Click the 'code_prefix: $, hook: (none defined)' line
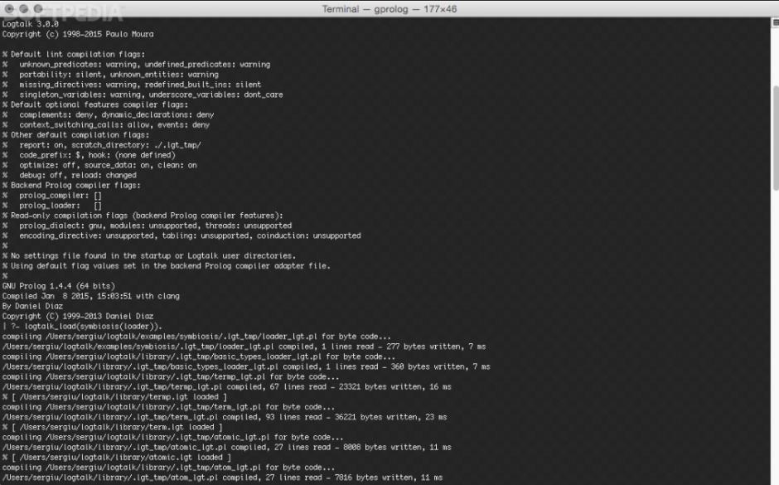 tap(89, 155)
